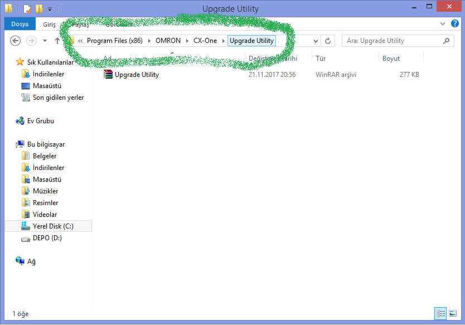Screen dimensions: 465x325
Task: Expand the breadcrumb arrow after OMRON
Action: click(187, 41)
